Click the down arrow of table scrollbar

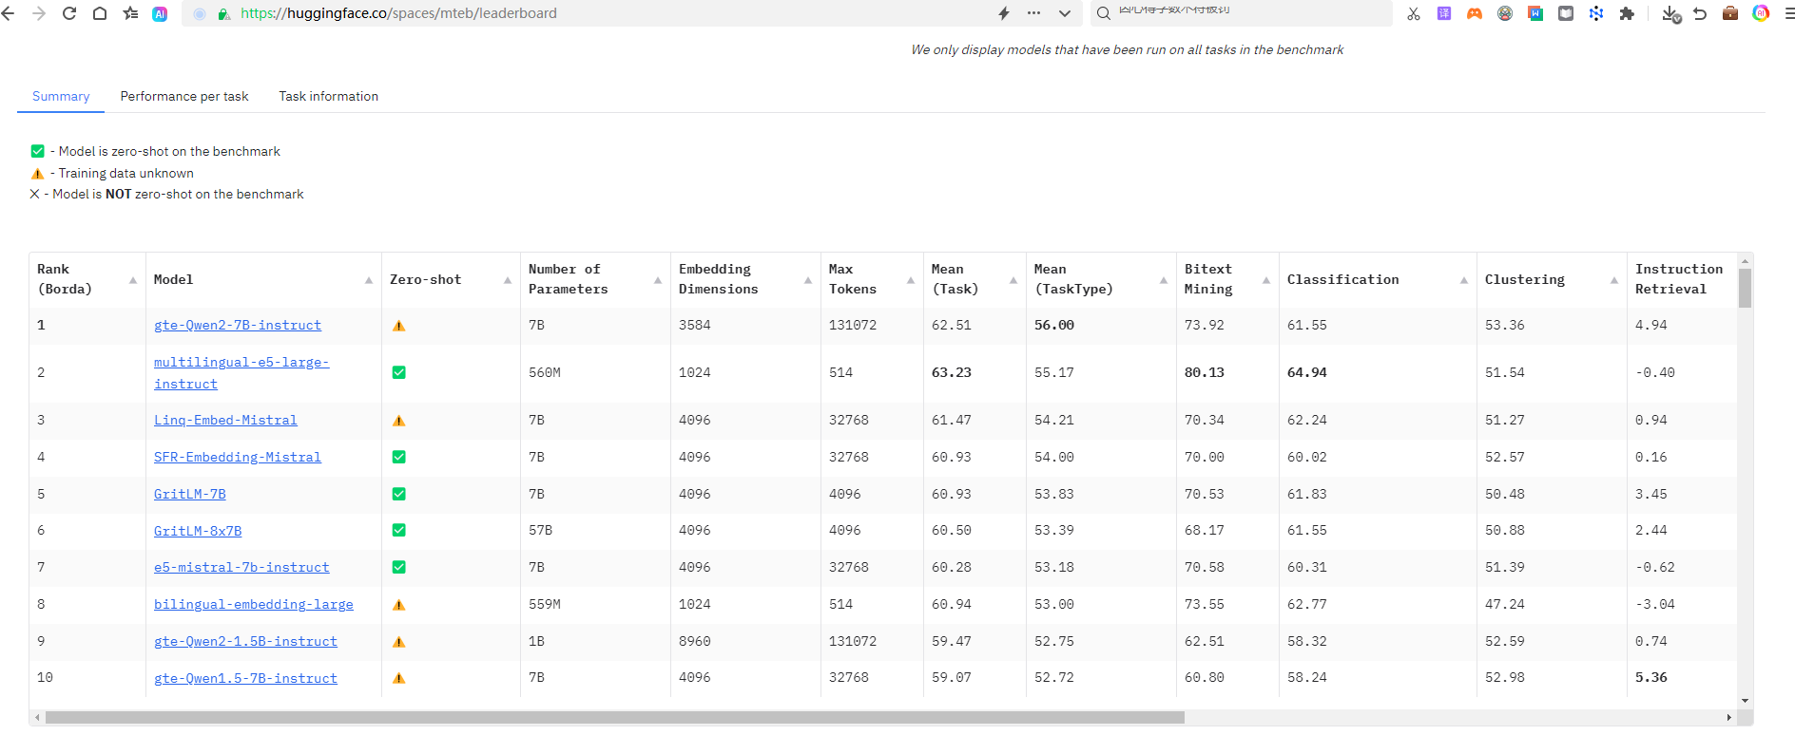point(1745,701)
